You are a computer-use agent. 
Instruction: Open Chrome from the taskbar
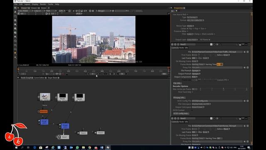click(x=90, y=147)
